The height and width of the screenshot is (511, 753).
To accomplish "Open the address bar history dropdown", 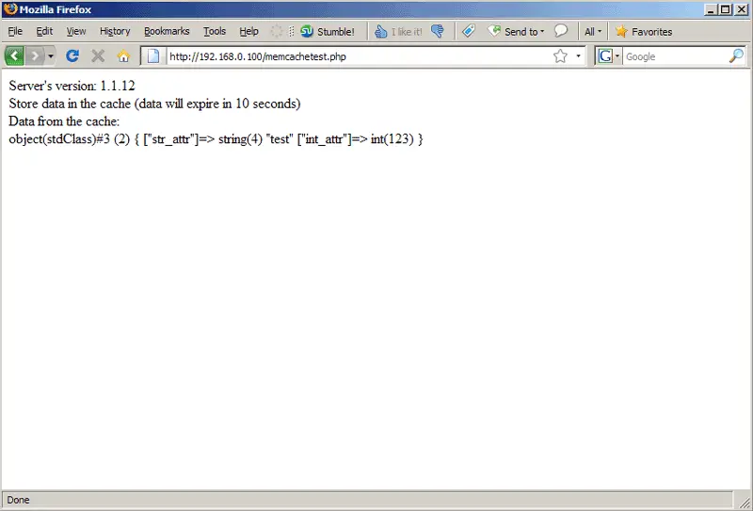I will [x=578, y=56].
